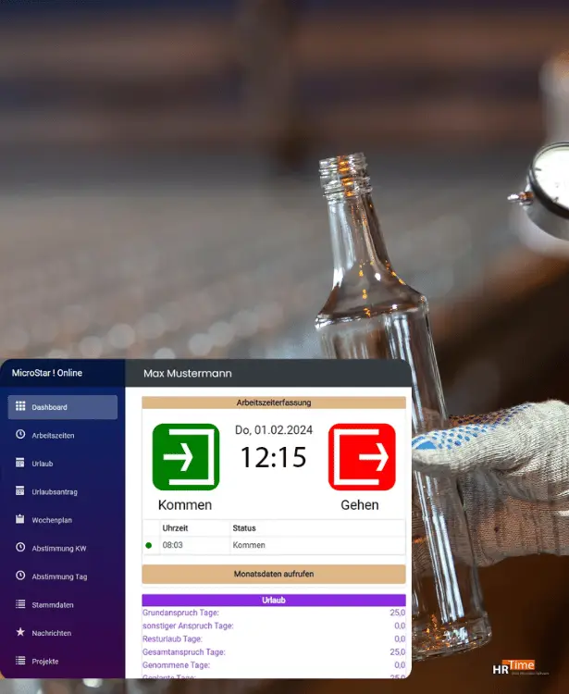Click the Grundanspruch value 25,0
569x694 pixels.
click(x=397, y=613)
